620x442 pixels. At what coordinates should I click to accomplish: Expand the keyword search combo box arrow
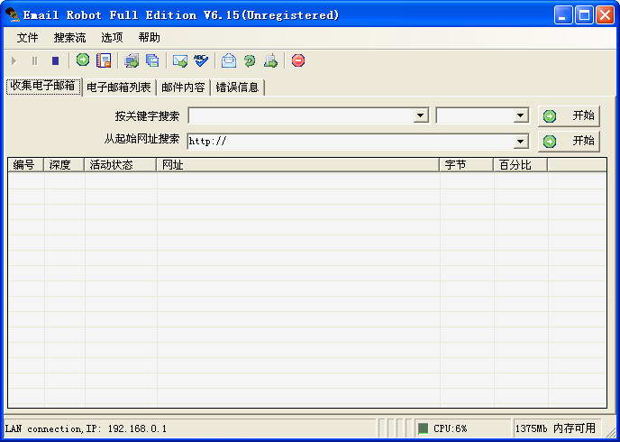pyautogui.click(x=421, y=116)
